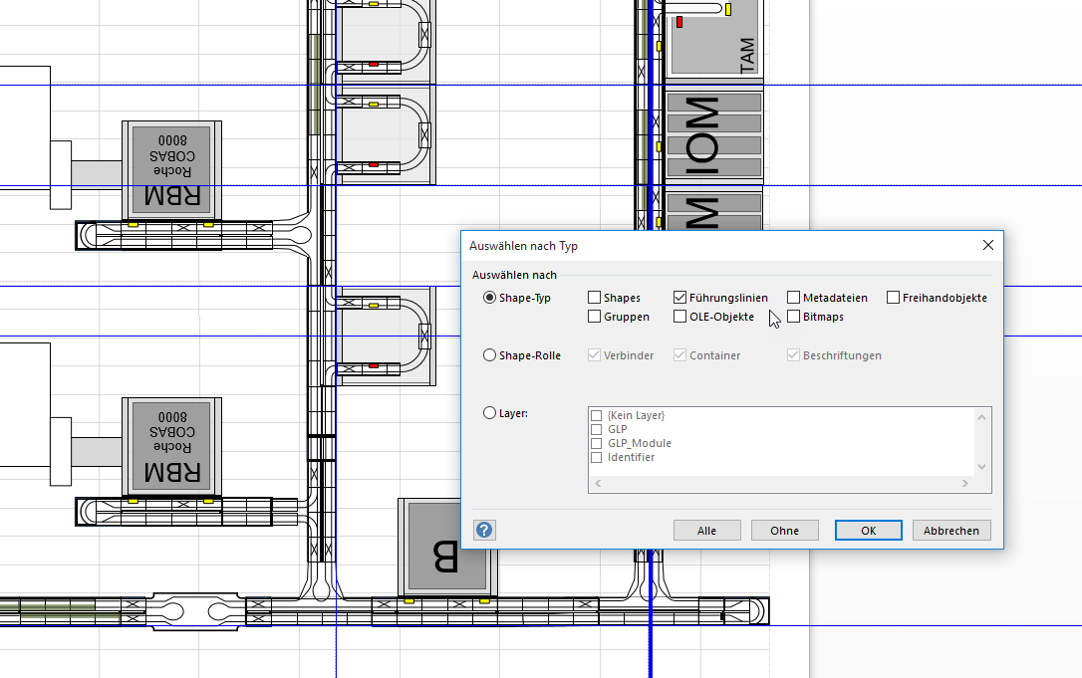Click the Abbrechen button
The width and height of the screenshot is (1082, 678).
click(x=950, y=531)
